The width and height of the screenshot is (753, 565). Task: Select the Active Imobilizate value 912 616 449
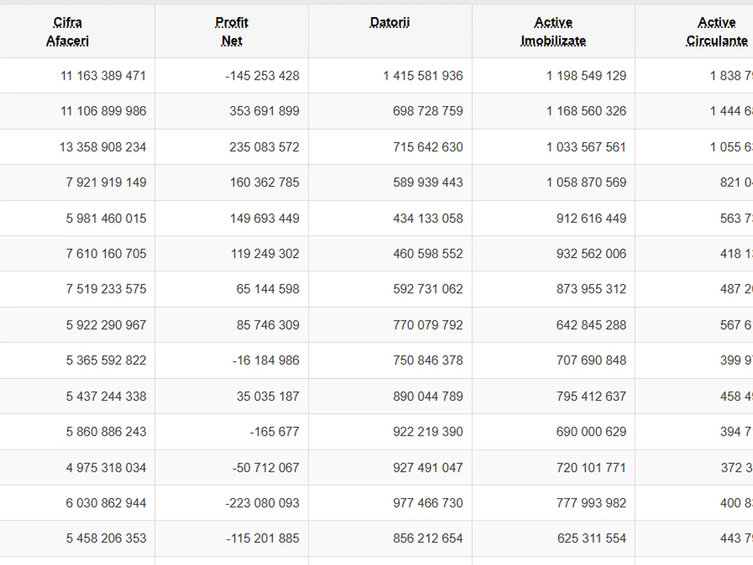(x=591, y=218)
